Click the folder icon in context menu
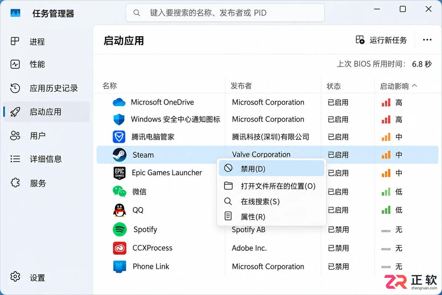 228,186
